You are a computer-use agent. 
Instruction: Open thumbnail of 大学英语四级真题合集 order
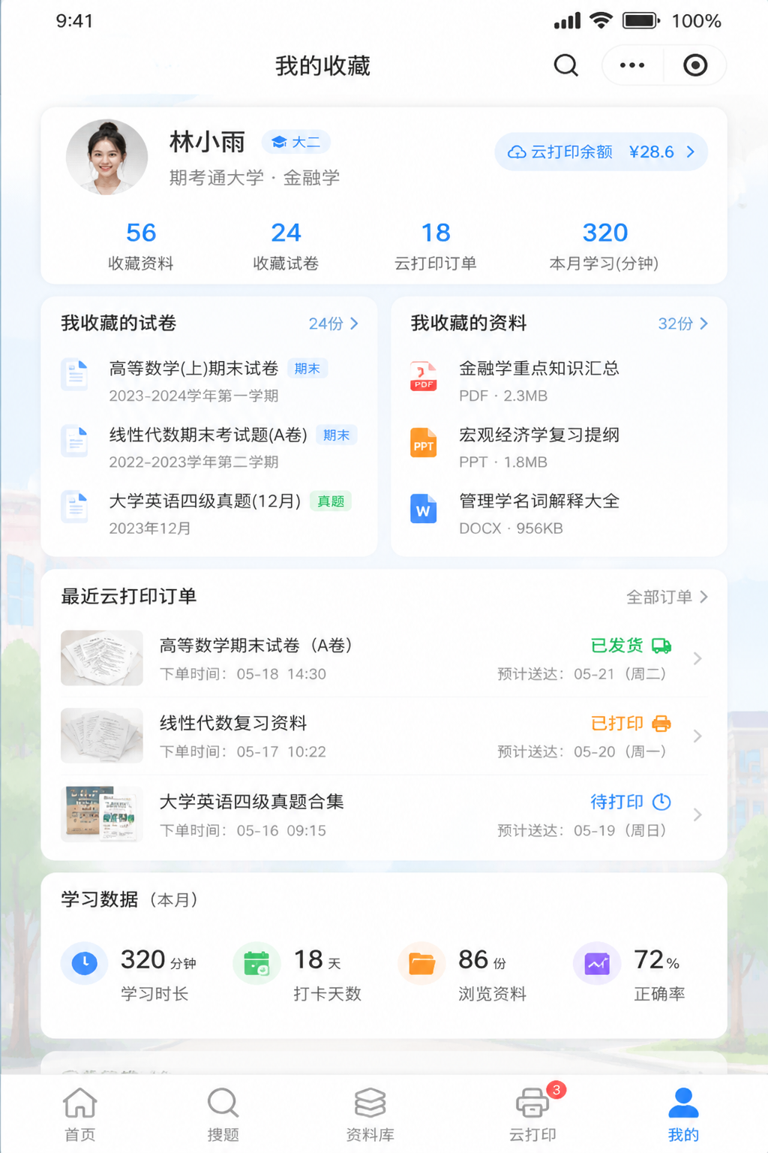coord(102,814)
